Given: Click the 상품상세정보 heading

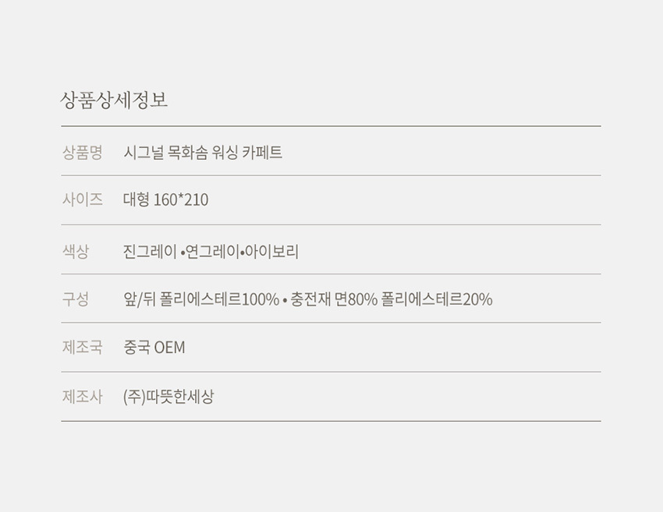Looking at the screenshot, I should 114,101.
